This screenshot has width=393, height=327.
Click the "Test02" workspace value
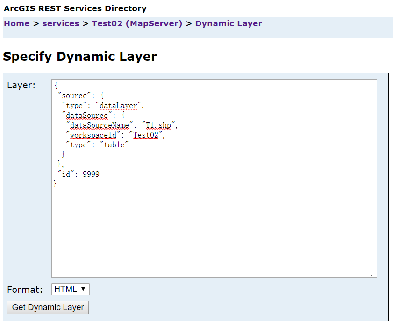point(146,135)
